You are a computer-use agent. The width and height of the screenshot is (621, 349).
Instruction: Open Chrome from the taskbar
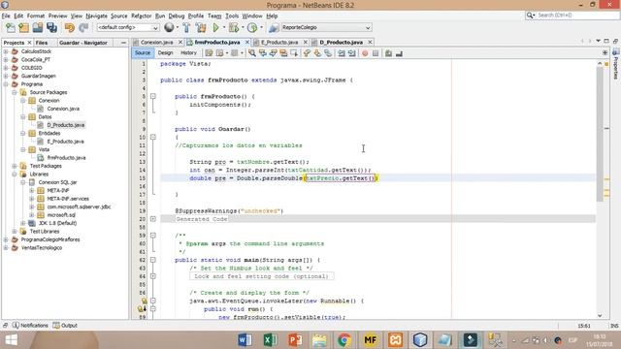pyautogui.click(x=344, y=340)
